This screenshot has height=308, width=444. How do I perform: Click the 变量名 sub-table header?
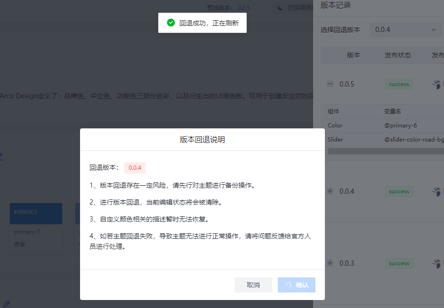pyautogui.click(x=393, y=111)
